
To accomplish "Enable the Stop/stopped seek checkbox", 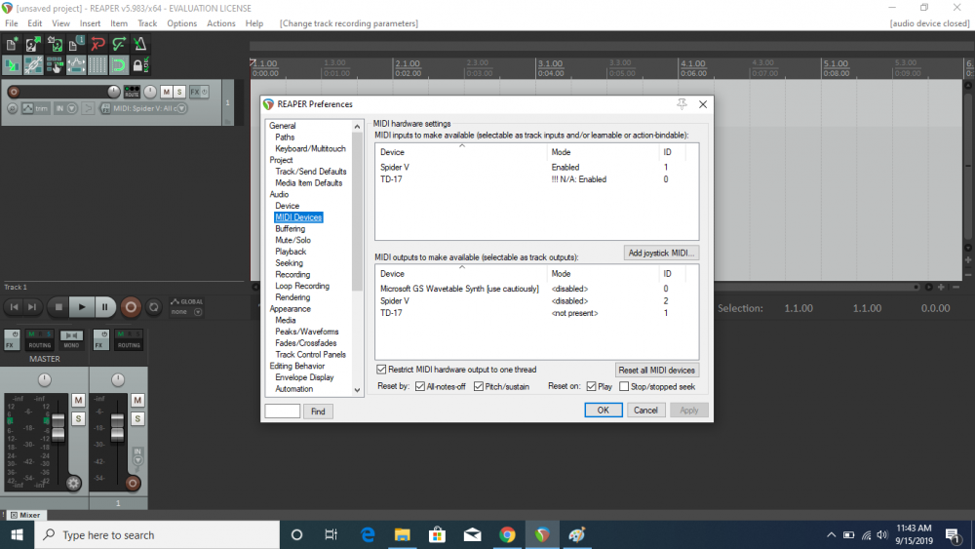I will click(624, 387).
